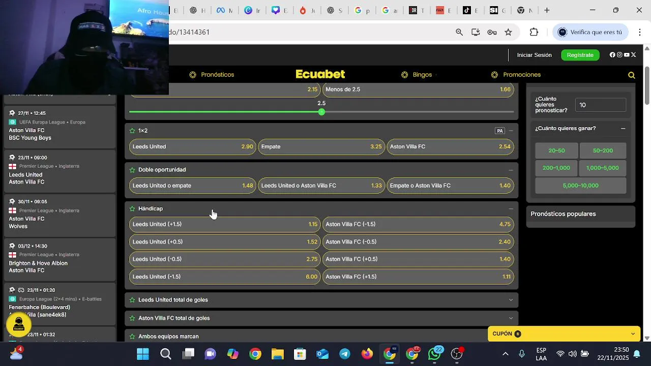Open the Chrome zoom magnifier icon
Image resolution: width=651 pixels, height=366 pixels.
tap(459, 32)
